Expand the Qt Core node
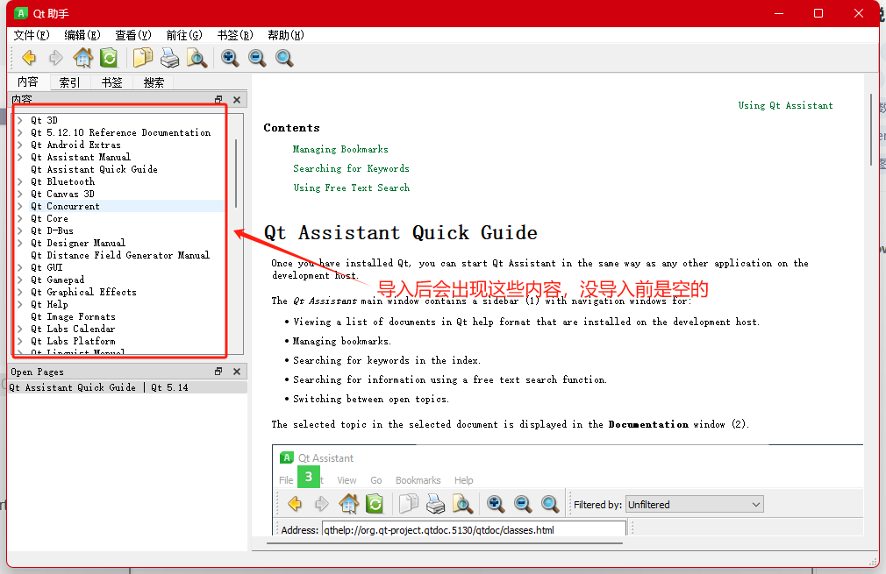Screen dimensions: 886x574 [x=20, y=218]
